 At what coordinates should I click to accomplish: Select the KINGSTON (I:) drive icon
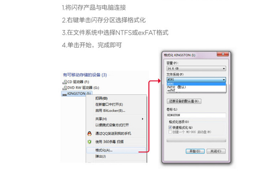pyautogui.click(x=65, y=94)
